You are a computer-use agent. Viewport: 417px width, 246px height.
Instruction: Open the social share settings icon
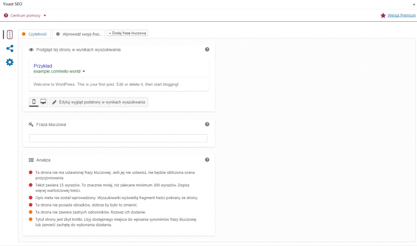click(x=10, y=49)
